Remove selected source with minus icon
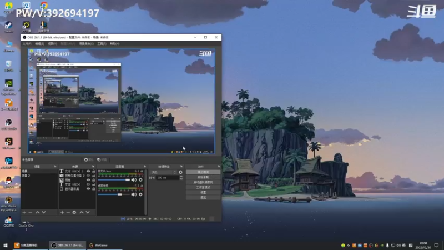The width and height of the screenshot is (444, 250). tap(68, 212)
